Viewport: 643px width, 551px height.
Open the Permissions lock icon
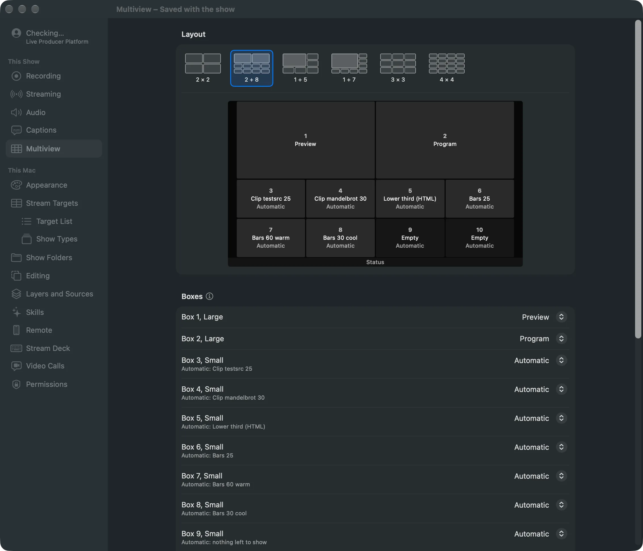coord(16,384)
